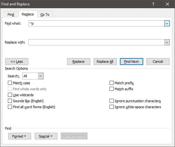This screenshot has width=175, height=147.
Task: Close the Find and Replace dialog
Action: [167, 4]
